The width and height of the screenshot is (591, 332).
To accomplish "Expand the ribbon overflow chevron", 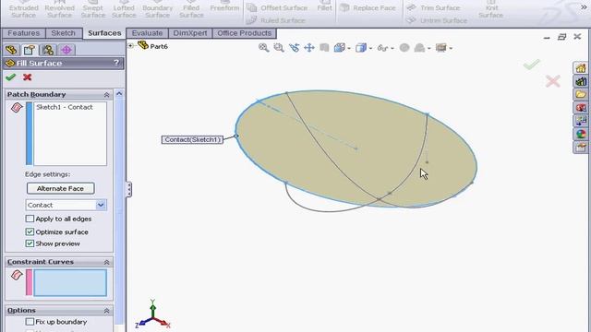I will [584, 7].
